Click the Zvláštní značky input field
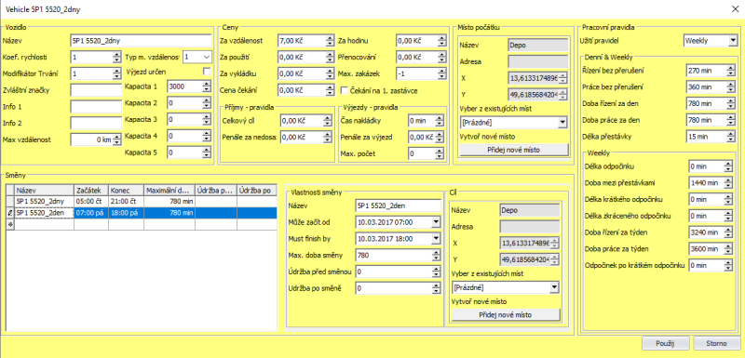 (96, 89)
